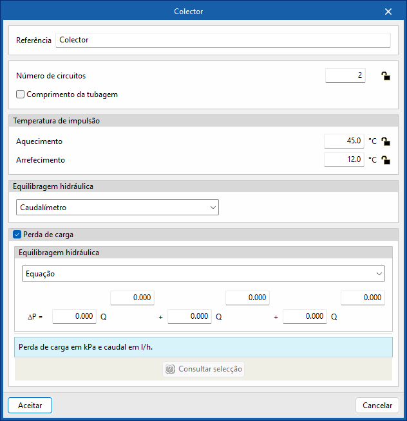Click the Aquecimento label
The image size is (407, 421).
coord(39,141)
